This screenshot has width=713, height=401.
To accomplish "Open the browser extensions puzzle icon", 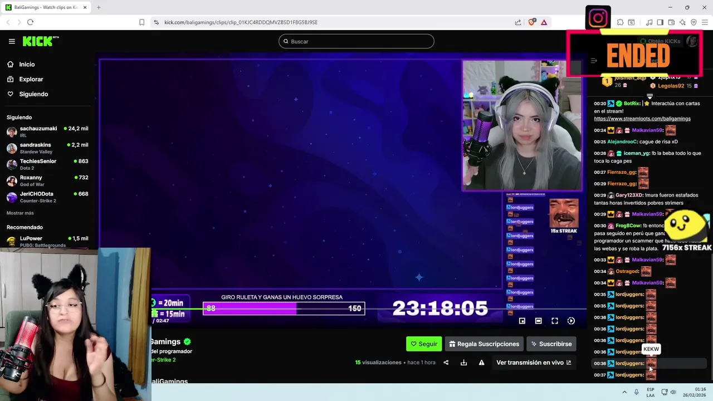I will tap(621, 22).
